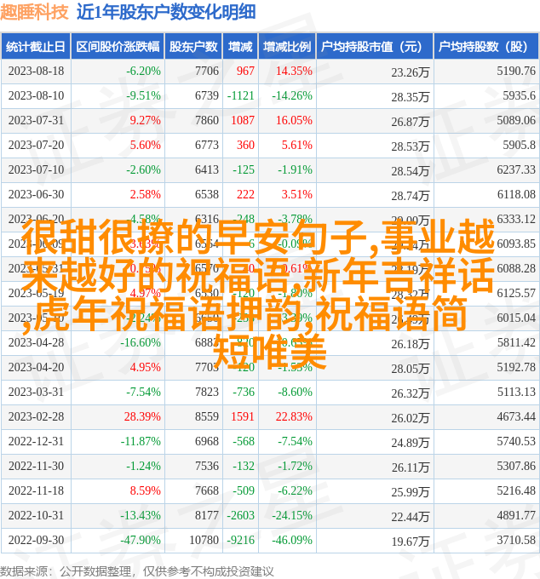
Task: Click the change ratio 22.83%
Action: pyautogui.click(x=294, y=417)
